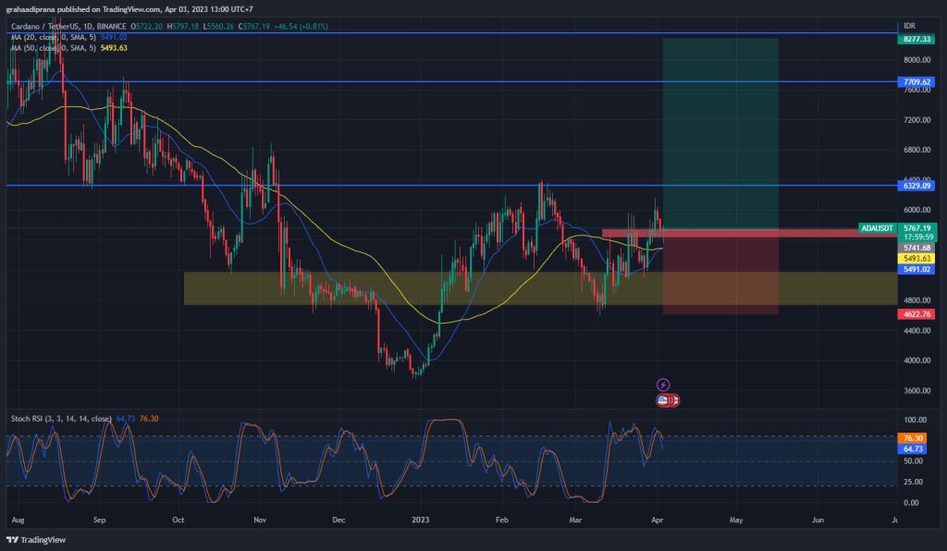Click the 7709.62 blue price label
The width and height of the screenshot is (947, 551).
(916, 81)
